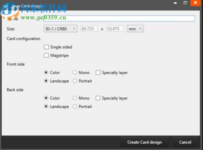Viewport: 203px width, 150px height.
Task: Click the 85.725 width field
Action: (89, 29)
